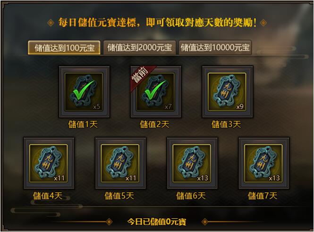Click the diamond ornament right of footer text
Image resolution: width=314 pixels, height=232 pixels.
(x=204, y=222)
